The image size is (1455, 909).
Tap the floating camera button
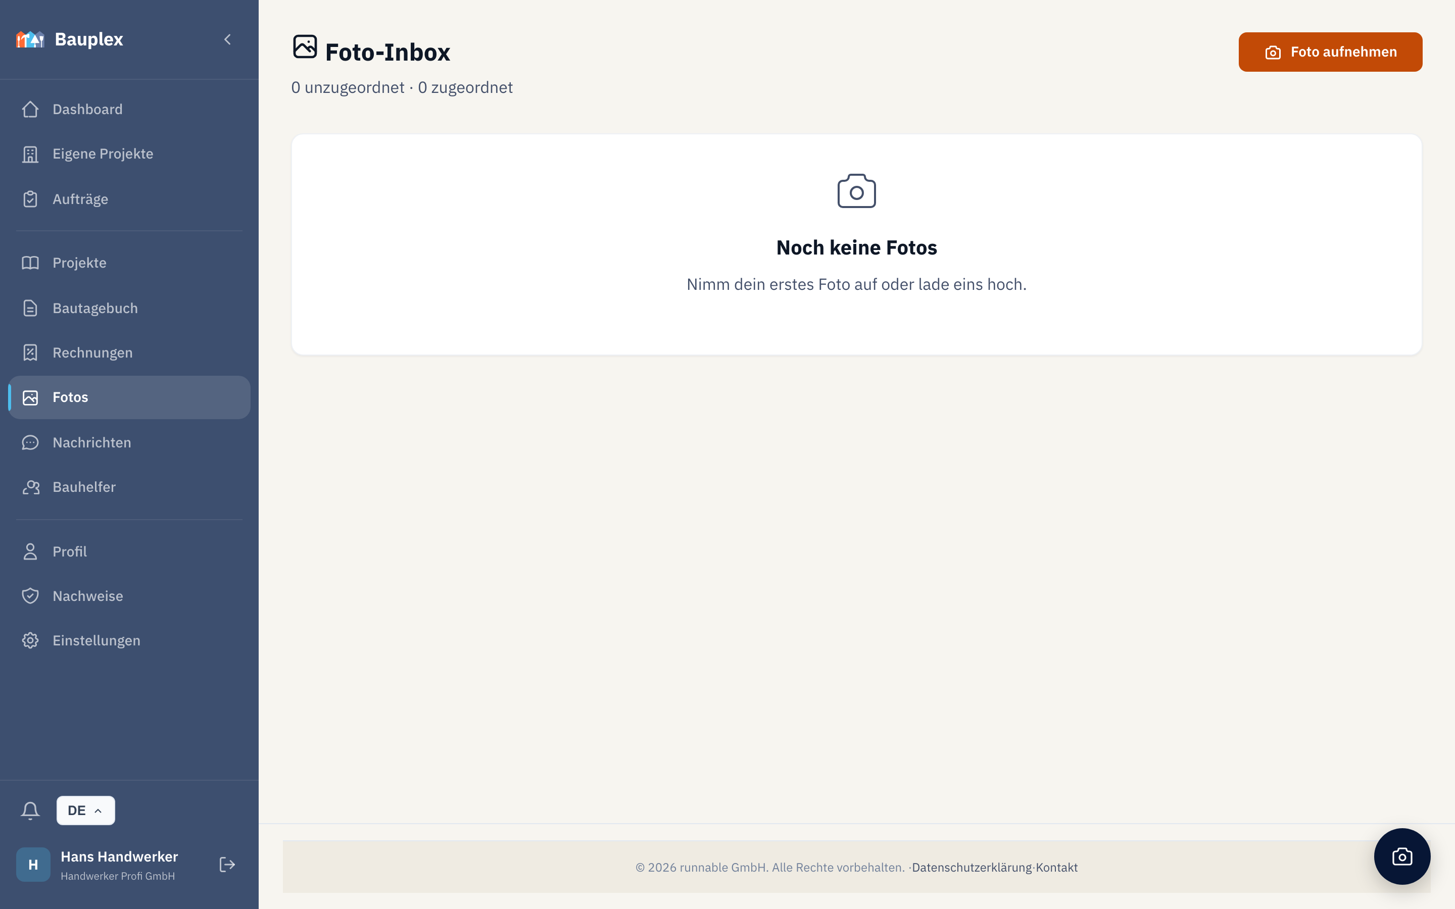(x=1401, y=856)
